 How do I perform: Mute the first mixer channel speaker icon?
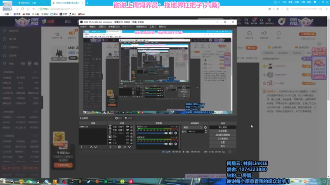[171, 133]
